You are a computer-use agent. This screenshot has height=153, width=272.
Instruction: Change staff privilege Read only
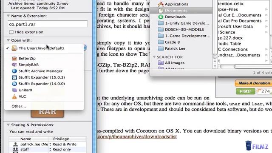pyautogui.click(x=60, y=149)
